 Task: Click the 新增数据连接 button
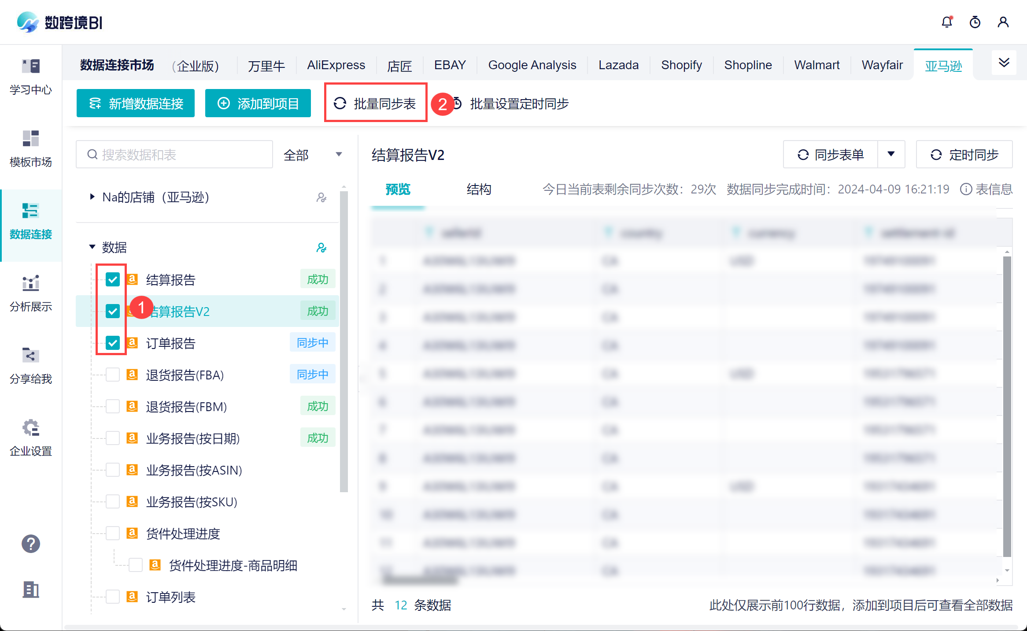coord(136,104)
